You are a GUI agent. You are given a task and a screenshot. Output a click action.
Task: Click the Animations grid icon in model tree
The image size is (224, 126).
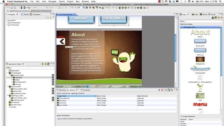[x=10, y=103]
